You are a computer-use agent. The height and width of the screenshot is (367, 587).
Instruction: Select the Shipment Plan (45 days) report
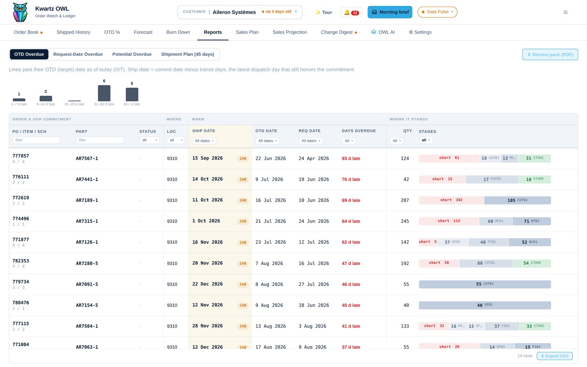click(187, 54)
